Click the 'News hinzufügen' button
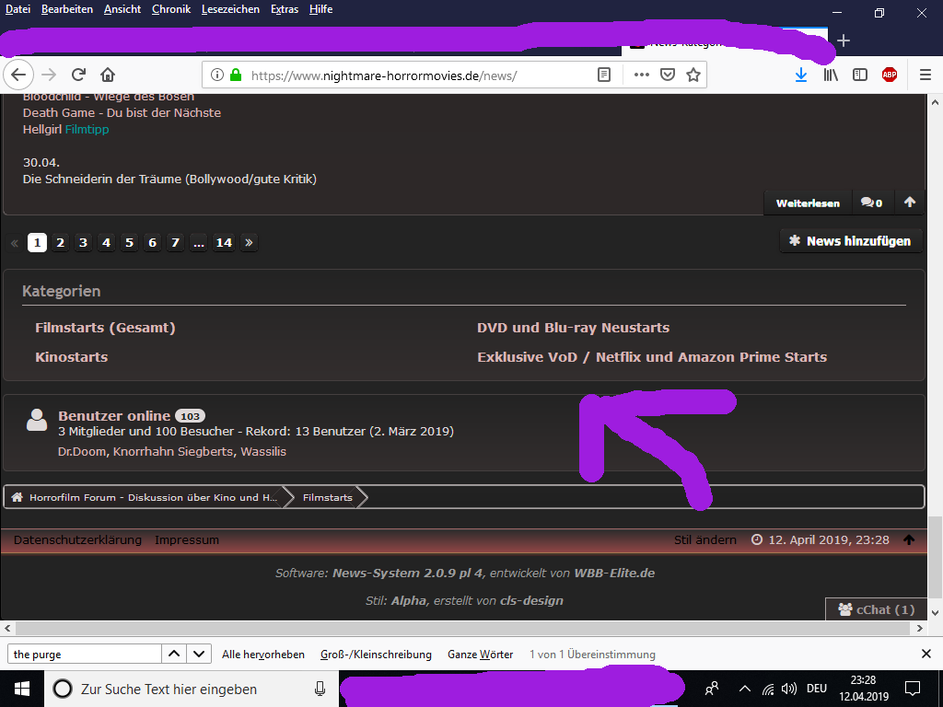 point(850,241)
